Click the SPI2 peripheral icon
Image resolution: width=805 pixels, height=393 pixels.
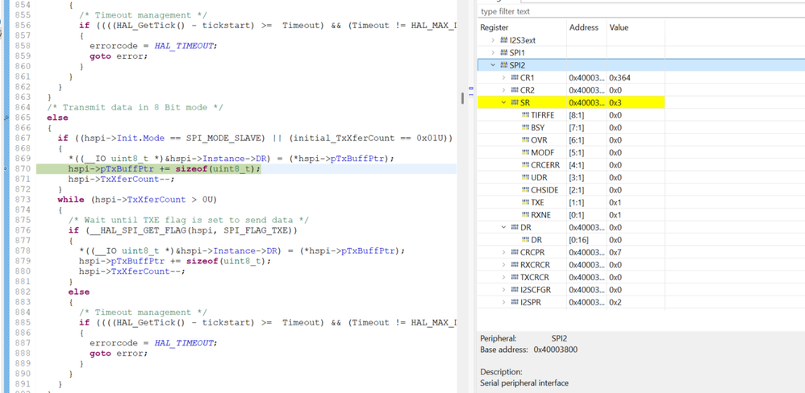pos(504,65)
